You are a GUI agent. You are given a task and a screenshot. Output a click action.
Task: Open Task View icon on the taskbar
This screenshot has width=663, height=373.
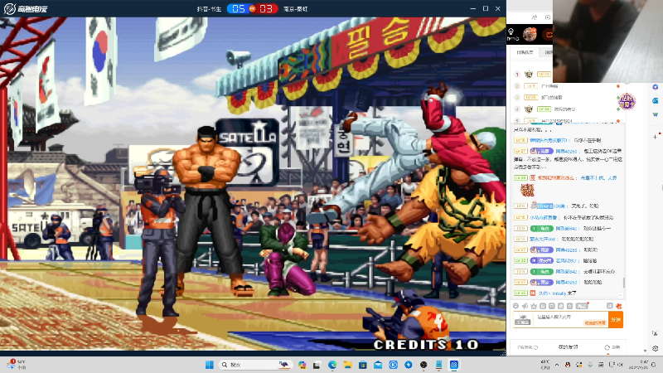tap(317, 365)
